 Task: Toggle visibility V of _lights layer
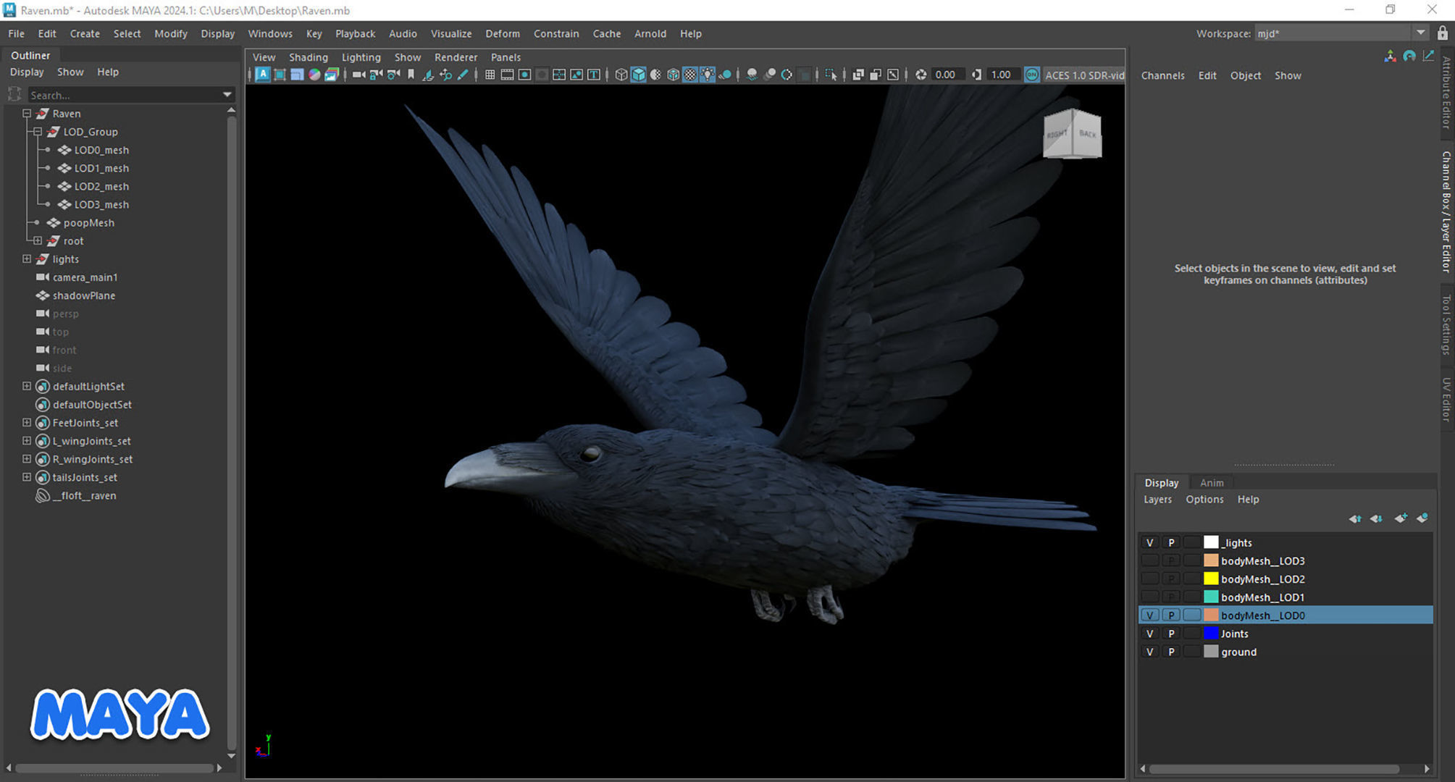pyautogui.click(x=1149, y=542)
